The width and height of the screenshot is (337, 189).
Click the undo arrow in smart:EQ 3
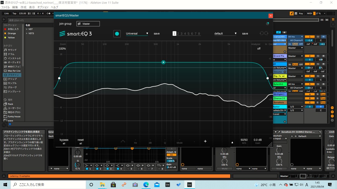(x=262, y=33)
